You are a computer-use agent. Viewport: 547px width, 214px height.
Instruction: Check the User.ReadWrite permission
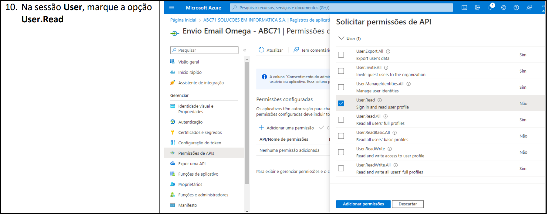[341, 152]
